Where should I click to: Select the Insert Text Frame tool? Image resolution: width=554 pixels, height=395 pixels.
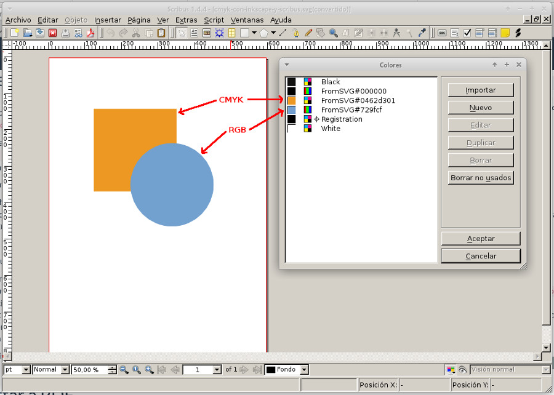click(x=194, y=33)
